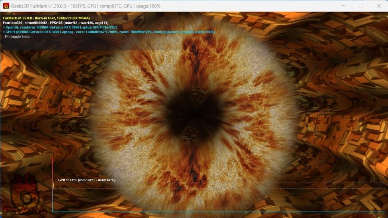Click the 'F1: toggle help' text
Screen dimensions: 388x218
pos(17,37)
